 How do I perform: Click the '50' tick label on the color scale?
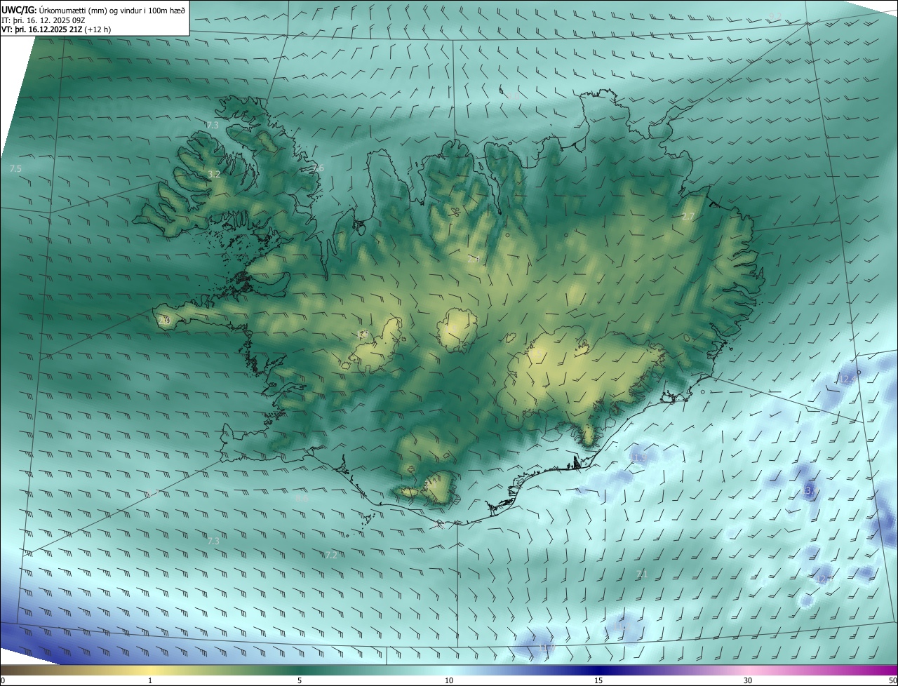(x=892, y=681)
